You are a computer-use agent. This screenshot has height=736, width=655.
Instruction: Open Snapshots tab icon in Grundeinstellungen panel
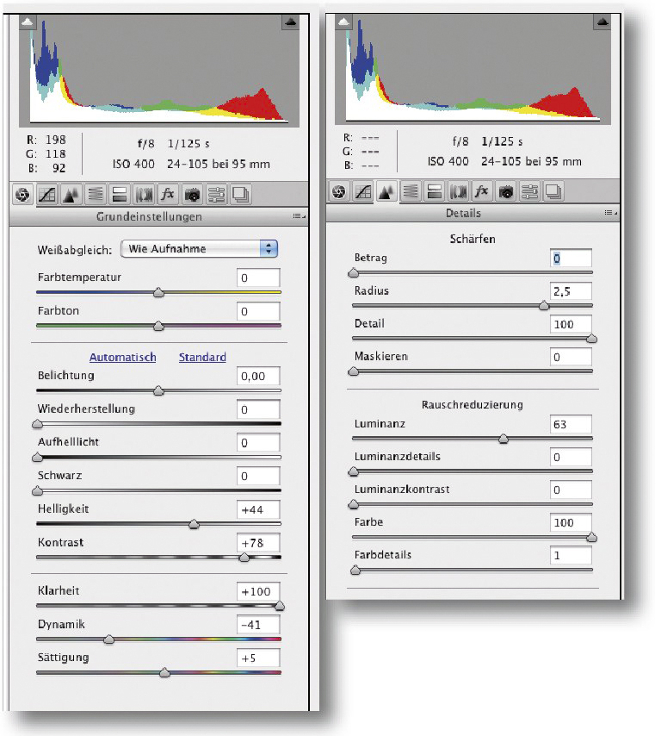click(241, 194)
